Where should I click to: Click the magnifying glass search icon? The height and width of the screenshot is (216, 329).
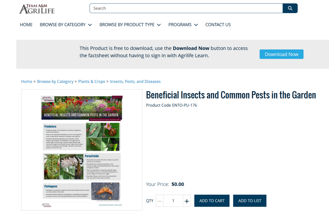(290, 8)
